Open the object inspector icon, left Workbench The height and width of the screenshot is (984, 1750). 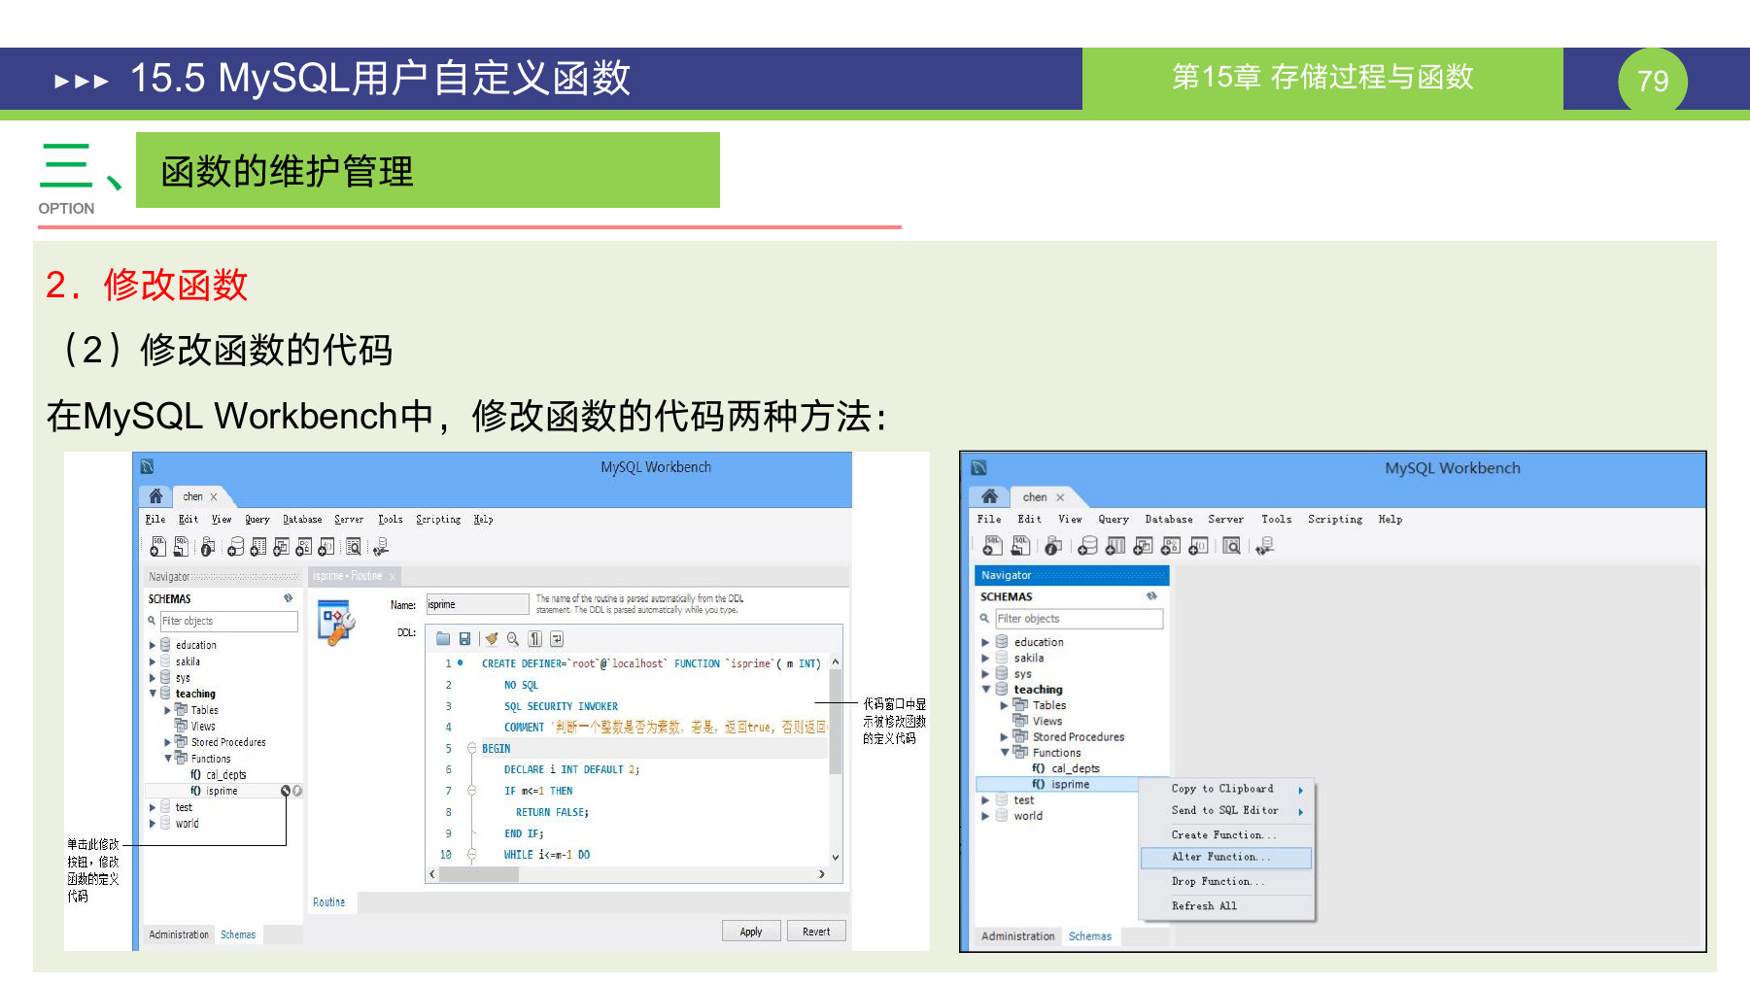[207, 547]
